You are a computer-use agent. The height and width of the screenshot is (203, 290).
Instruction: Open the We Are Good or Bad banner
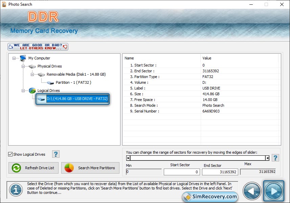tap(38, 47)
